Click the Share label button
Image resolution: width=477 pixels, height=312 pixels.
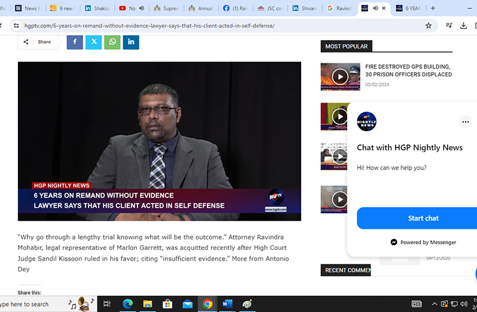pyautogui.click(x=38, y=42)
